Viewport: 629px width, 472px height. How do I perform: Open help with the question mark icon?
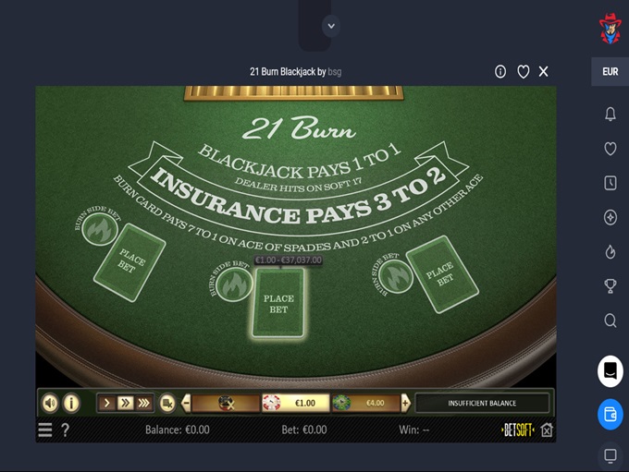coord(65,430)
